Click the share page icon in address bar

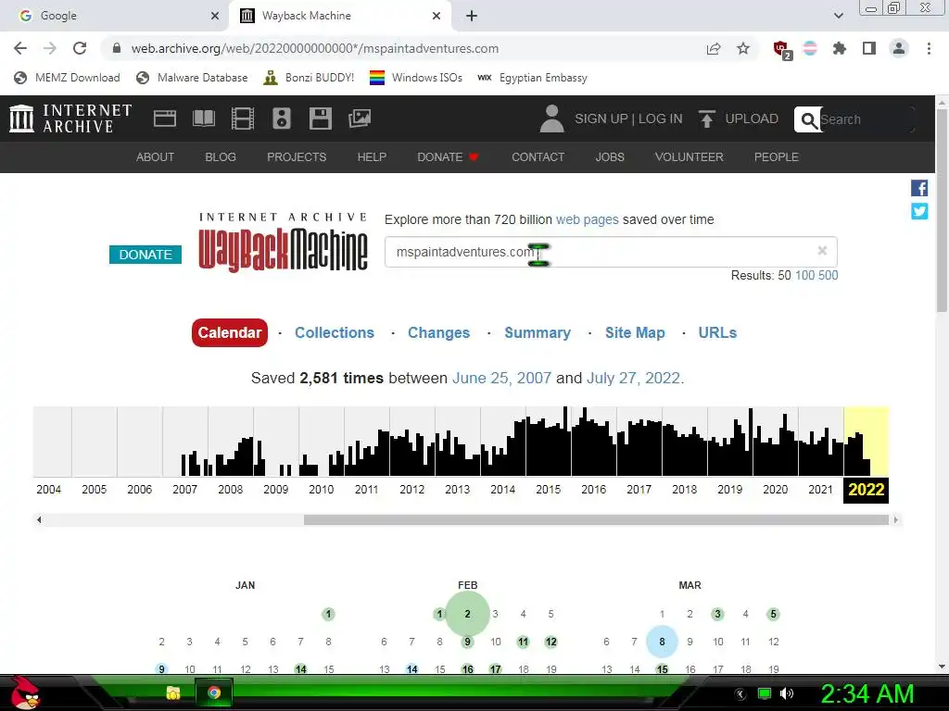[x=714, y=48]
